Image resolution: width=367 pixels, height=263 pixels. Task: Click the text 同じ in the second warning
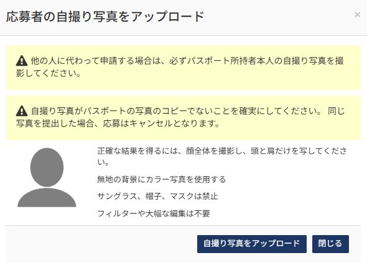[336, 111]
